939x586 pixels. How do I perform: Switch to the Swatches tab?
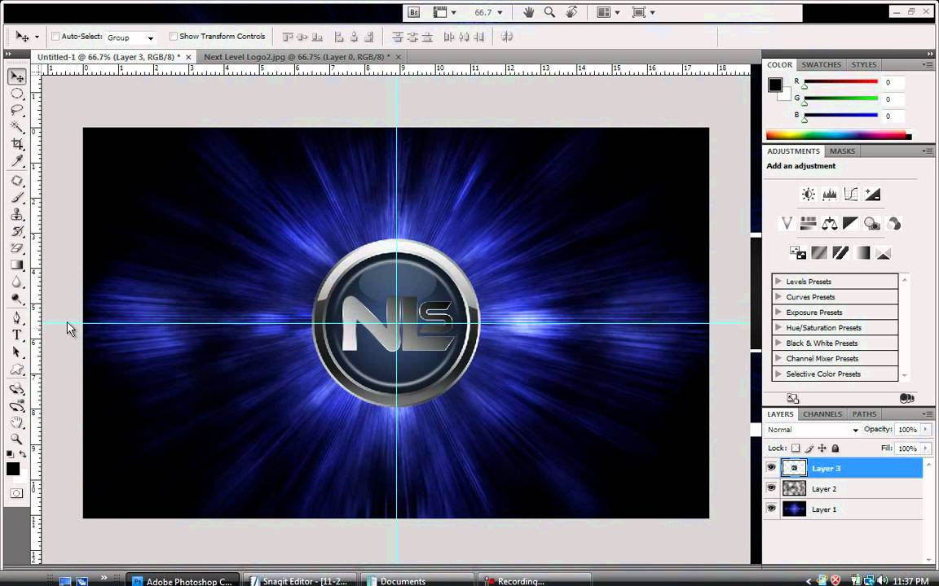821,64
